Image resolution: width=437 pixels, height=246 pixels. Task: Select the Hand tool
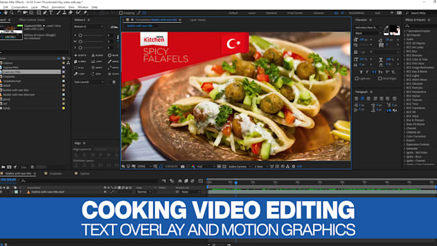6,13
